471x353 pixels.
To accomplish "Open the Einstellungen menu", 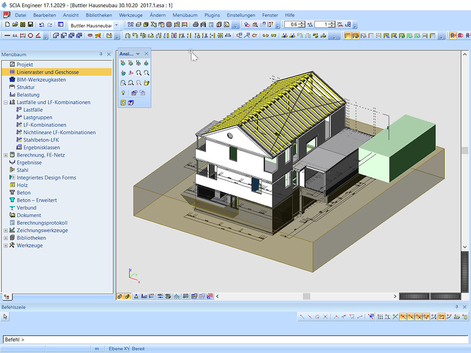I will point(241,15).
